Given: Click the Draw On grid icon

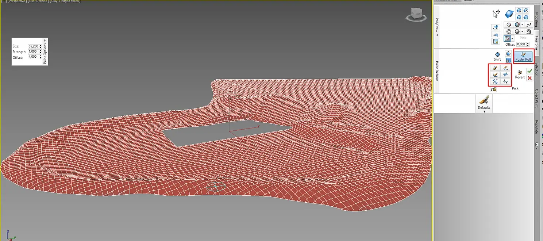Looking at the screenshot, I should tap(507, 38).
